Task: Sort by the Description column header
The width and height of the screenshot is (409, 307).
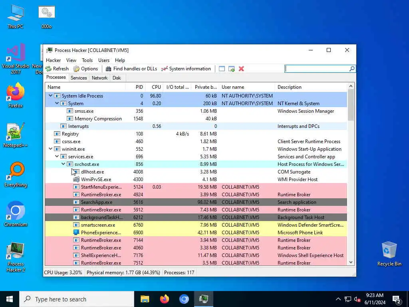Action: coord(311,87)
